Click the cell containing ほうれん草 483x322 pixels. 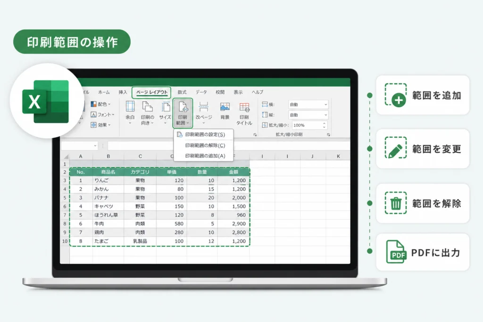pos(108,215)
